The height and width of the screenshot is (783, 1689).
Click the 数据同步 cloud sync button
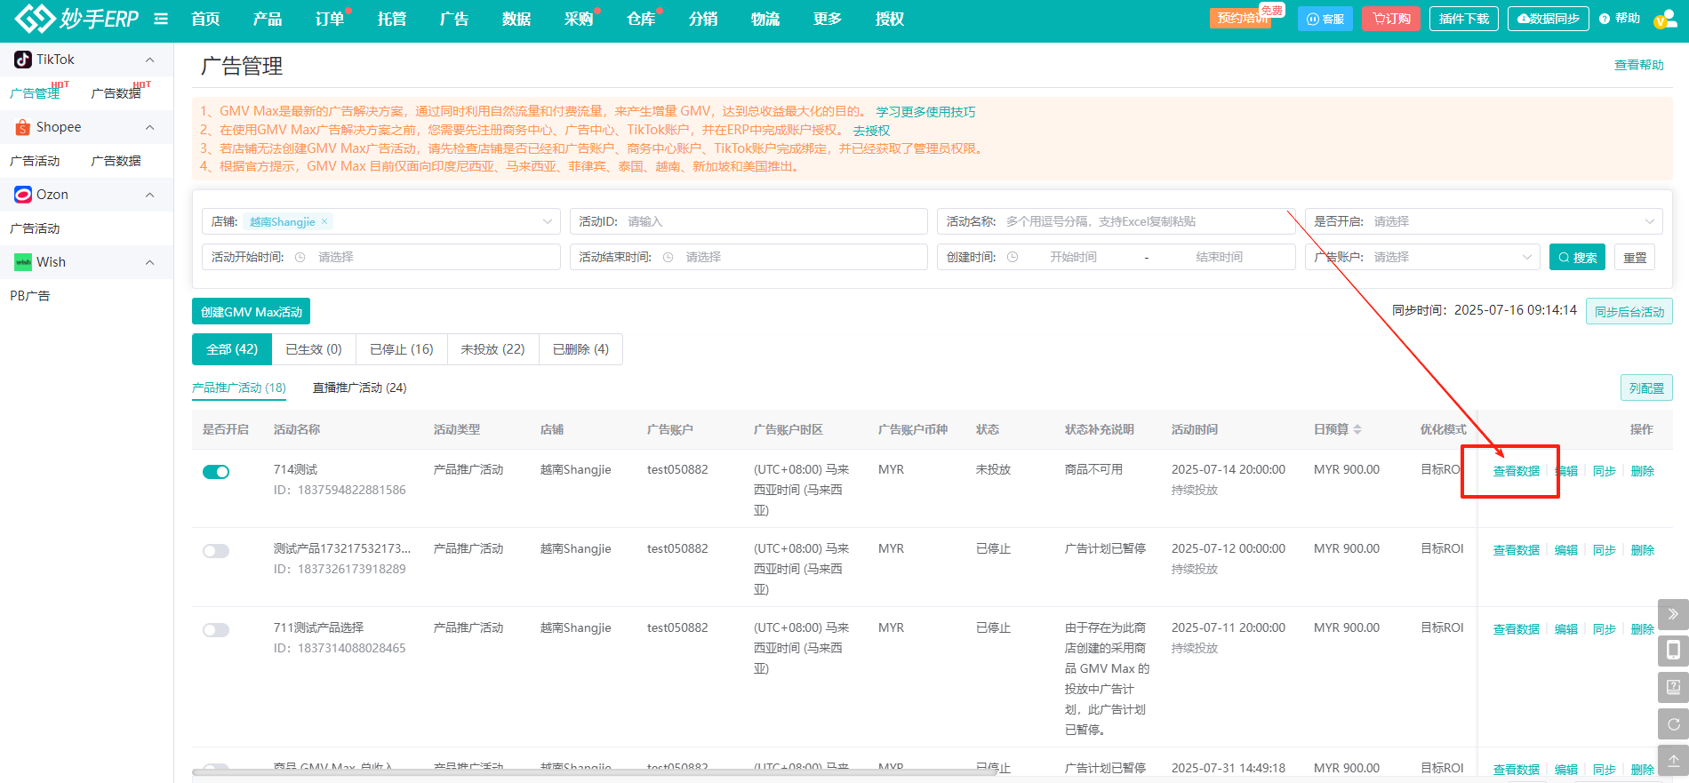pos(1549,19)
